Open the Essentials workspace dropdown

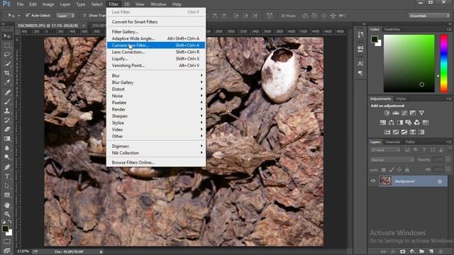tap(429, 16)
